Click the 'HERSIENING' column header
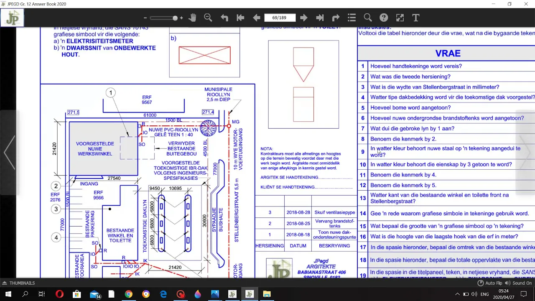Screen dimensions: 535x301 click(270, 246)
